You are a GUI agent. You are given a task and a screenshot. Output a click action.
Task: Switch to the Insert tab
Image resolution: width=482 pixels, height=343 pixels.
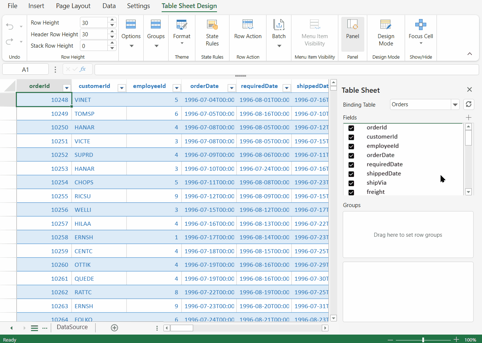36,6
